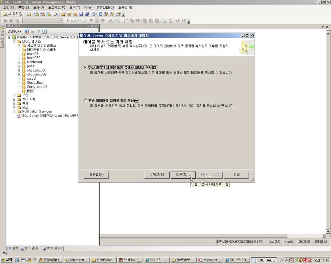Select the Study_Exam database in tree
331x264 pixels.
tap(36, 83)
